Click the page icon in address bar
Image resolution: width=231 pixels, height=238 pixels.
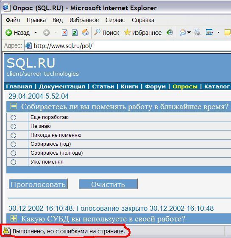tap(29, 46)
